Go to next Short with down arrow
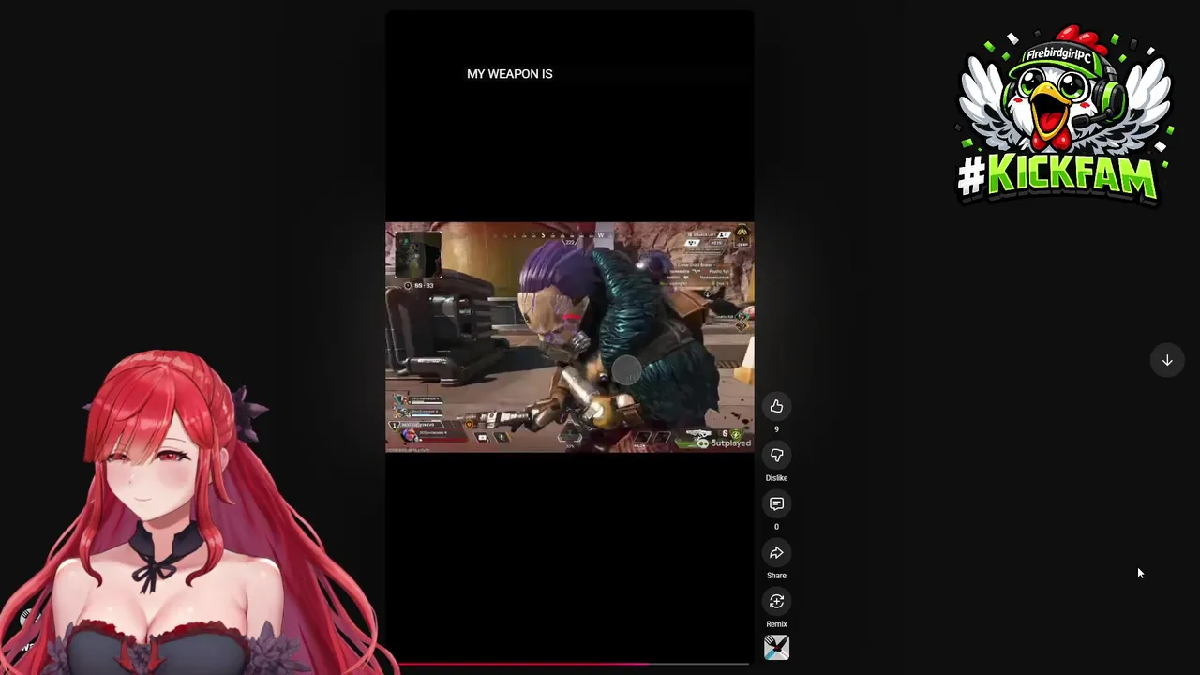The image size is (1200, 675). point(1167,360)
